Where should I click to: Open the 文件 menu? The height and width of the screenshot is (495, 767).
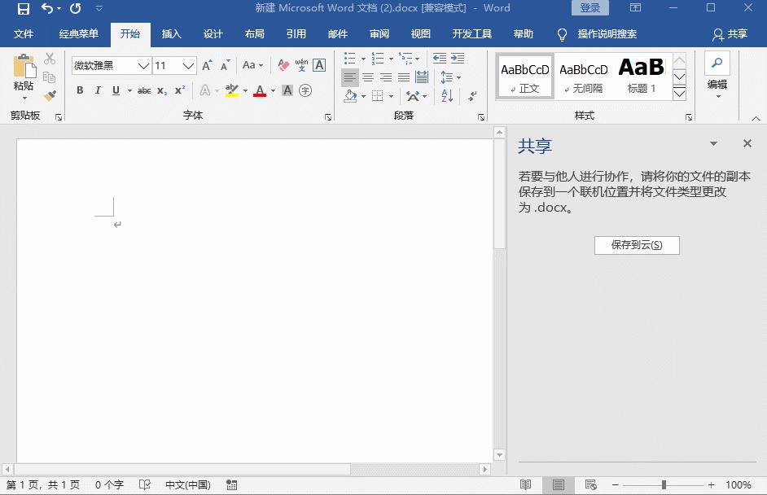(x=24, y=34)
